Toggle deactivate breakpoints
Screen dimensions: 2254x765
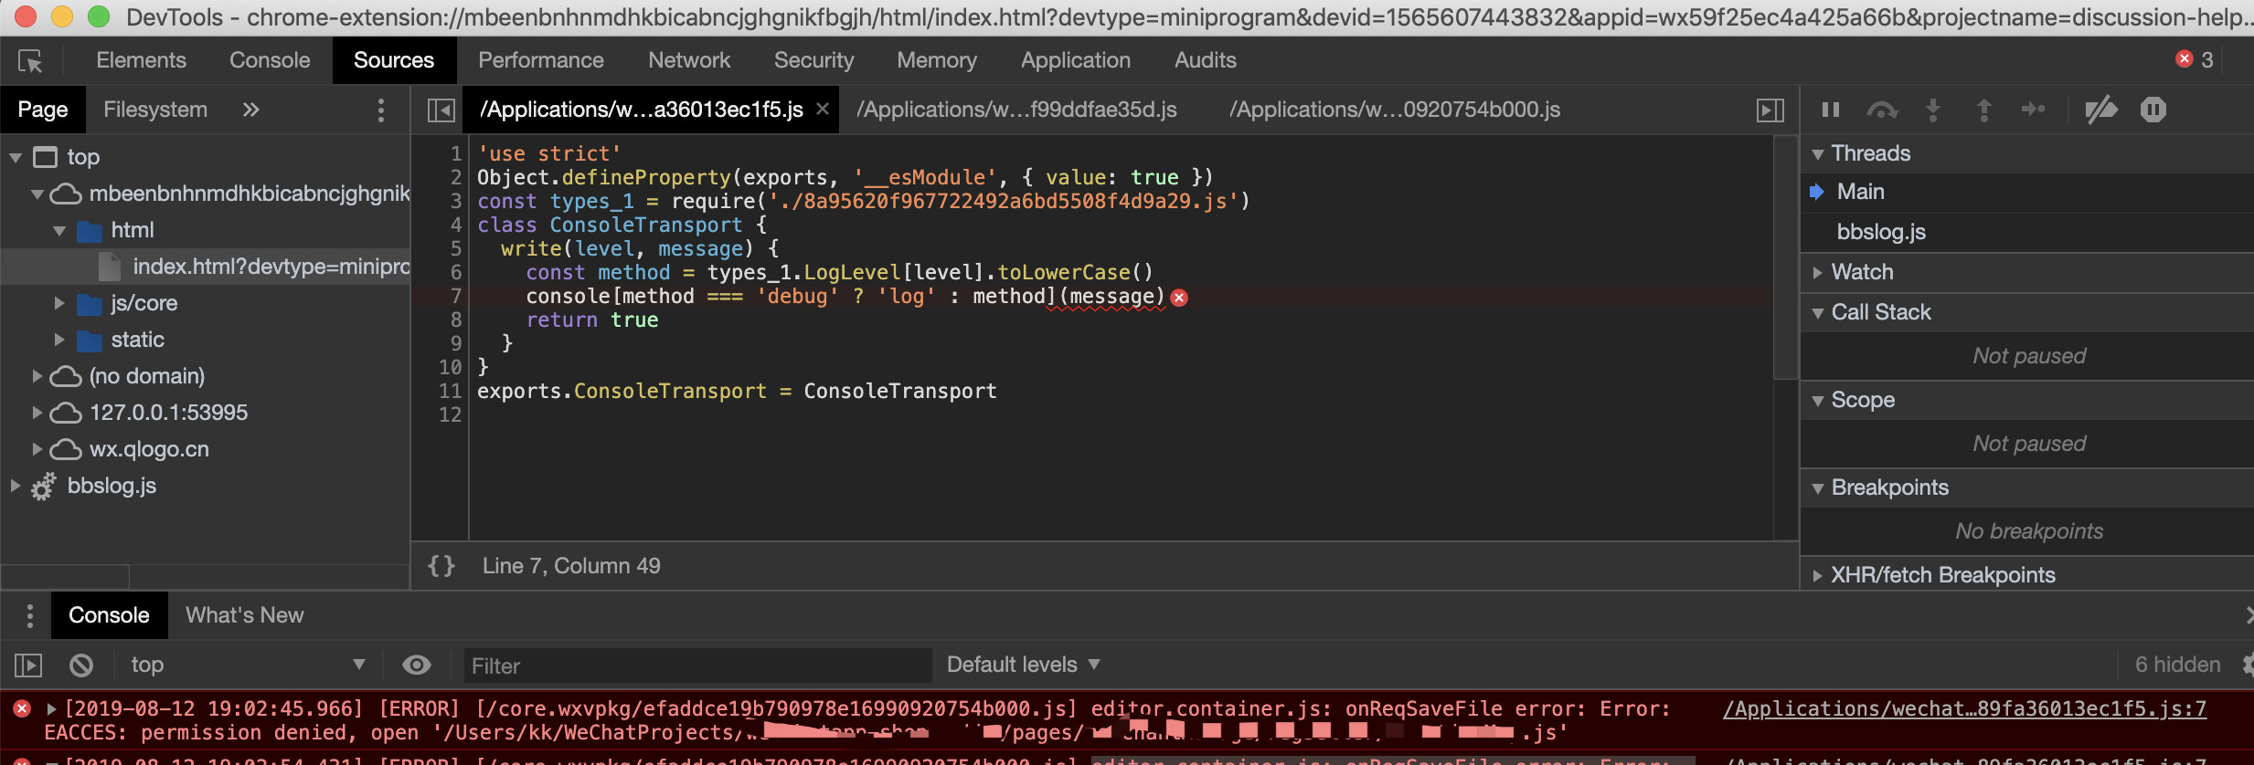(x=2100, y=110)
